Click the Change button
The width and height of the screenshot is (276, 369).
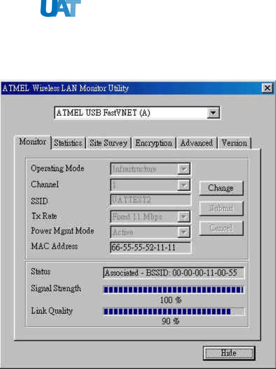221,188
